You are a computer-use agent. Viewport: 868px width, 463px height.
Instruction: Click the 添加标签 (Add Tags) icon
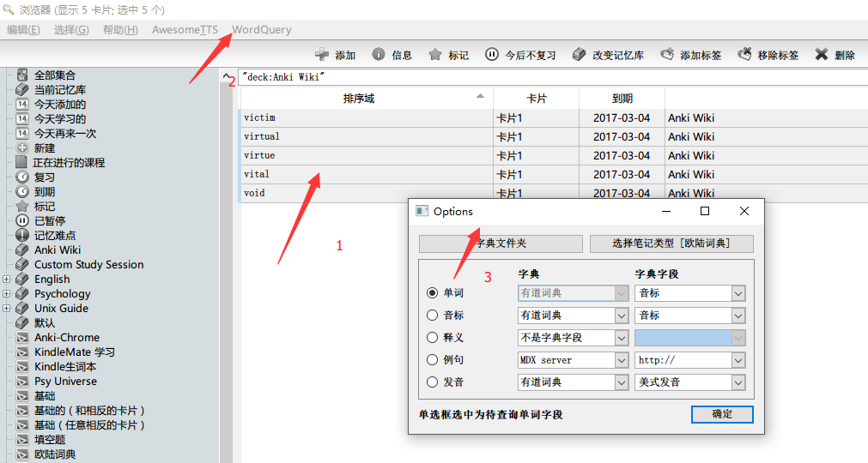667,55
